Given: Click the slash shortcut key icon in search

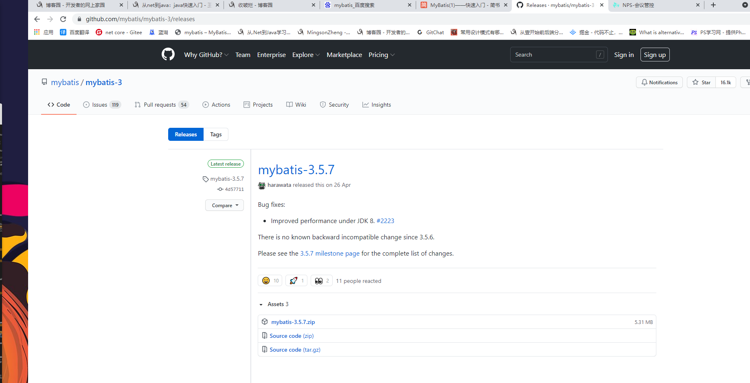Looking at the screenshot, I should click(x=600, y=55).
